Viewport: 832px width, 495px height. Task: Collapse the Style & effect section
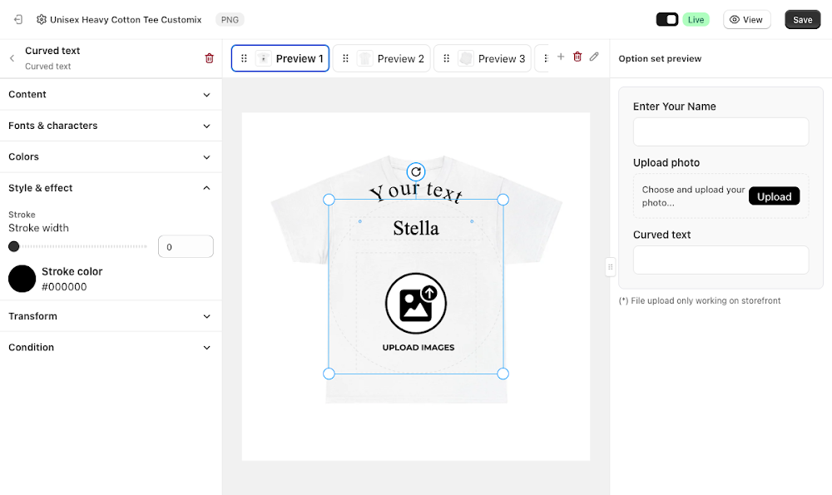(x=111, y=188)
